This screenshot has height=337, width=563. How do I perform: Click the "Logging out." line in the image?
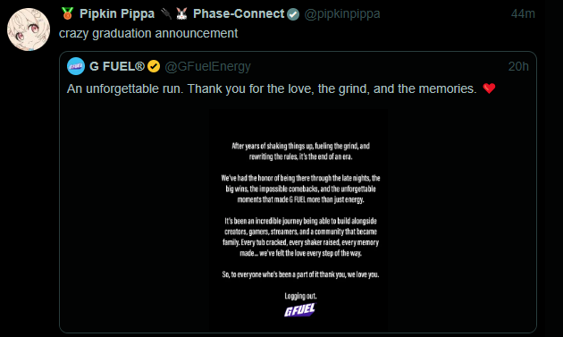click(x=300, y=296)
